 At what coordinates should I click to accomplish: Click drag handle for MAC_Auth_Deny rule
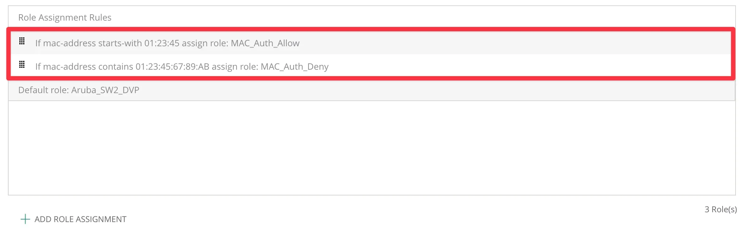tap(22, 65)
